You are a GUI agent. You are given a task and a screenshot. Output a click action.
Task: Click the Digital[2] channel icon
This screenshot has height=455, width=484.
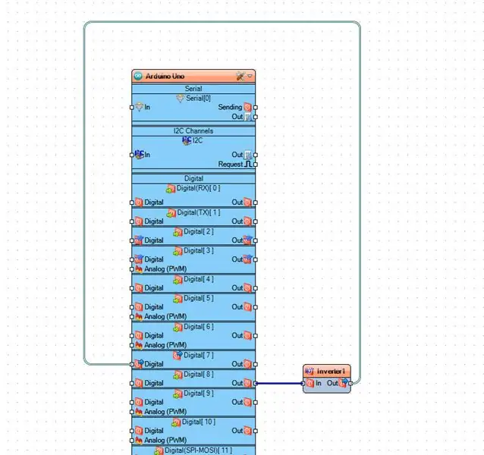(x=178, y=232)
